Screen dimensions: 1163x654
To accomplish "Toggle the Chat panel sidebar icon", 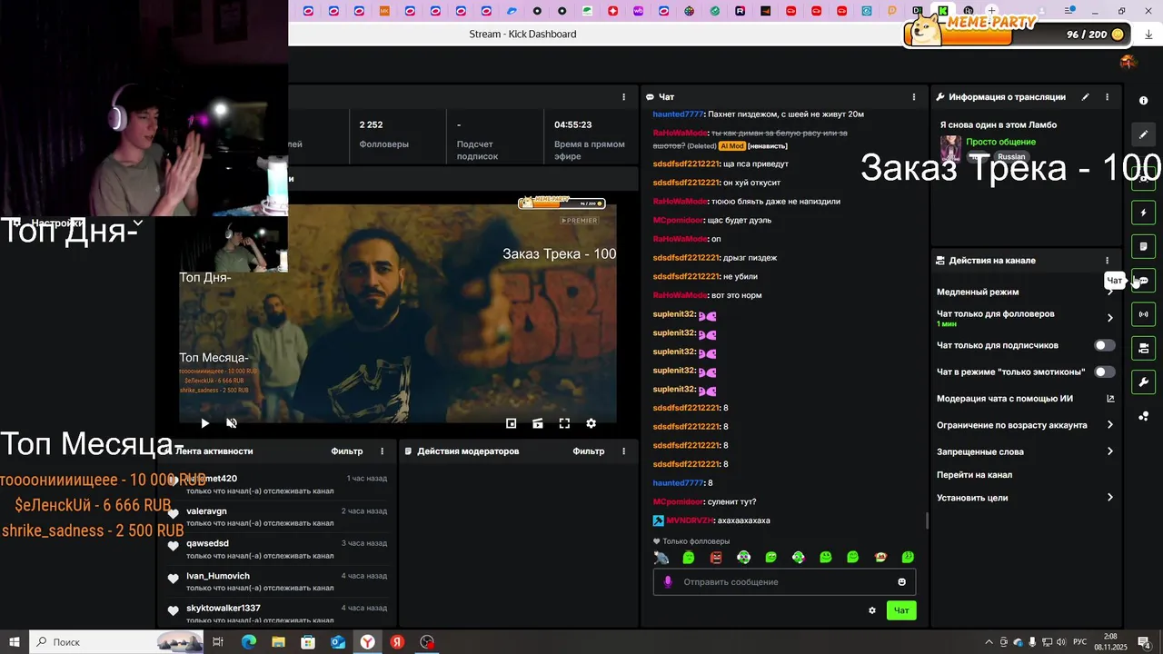I will tap(1144, 281).
